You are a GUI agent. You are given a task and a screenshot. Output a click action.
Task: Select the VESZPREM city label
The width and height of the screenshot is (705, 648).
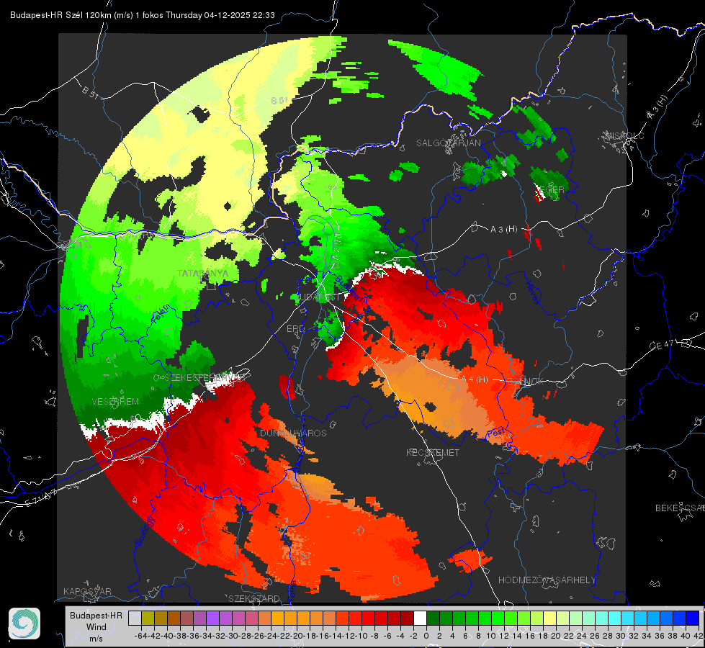coord(115,401)
